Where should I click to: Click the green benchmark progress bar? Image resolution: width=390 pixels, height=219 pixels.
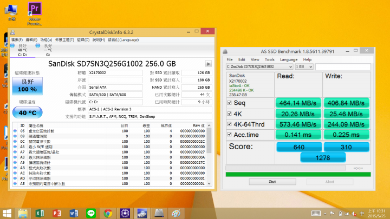pyautogui.click(x=298, y=174)
